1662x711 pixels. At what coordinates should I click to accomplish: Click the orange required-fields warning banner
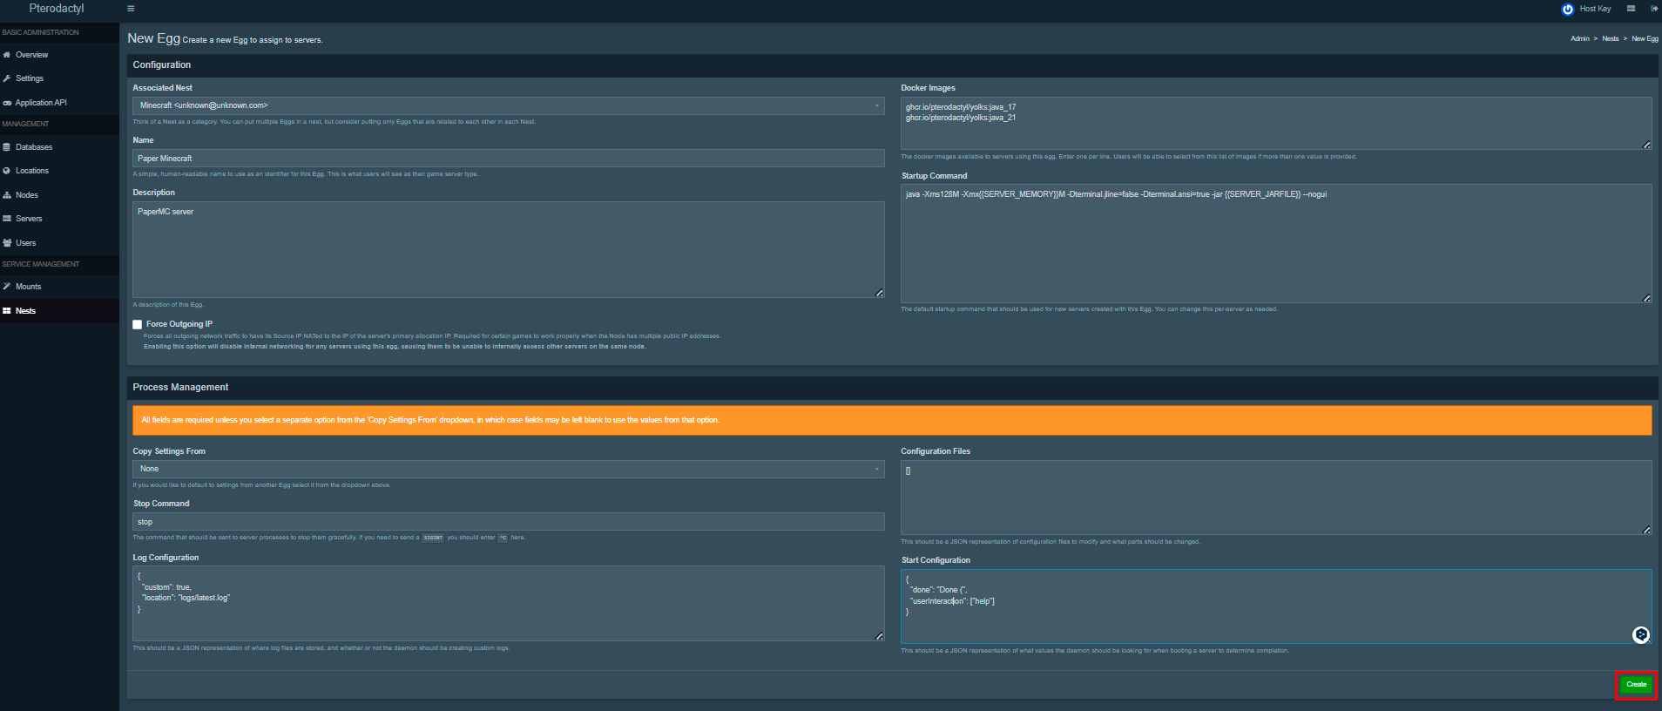pos(892,420)
